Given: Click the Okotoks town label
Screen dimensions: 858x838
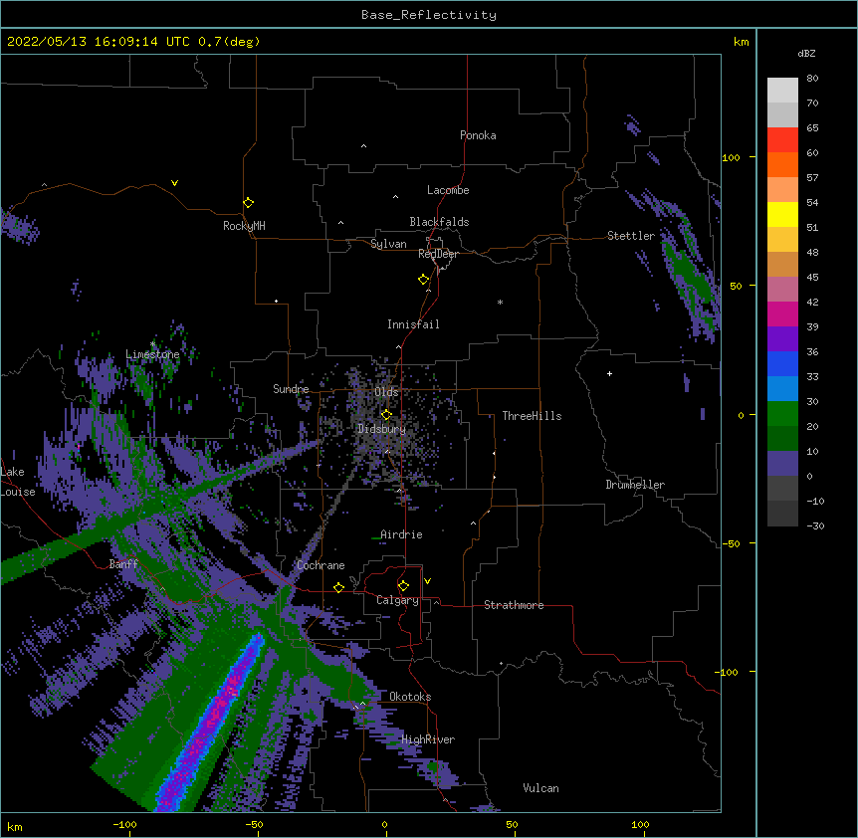Looking at the screenshot, I should (410, 697).
